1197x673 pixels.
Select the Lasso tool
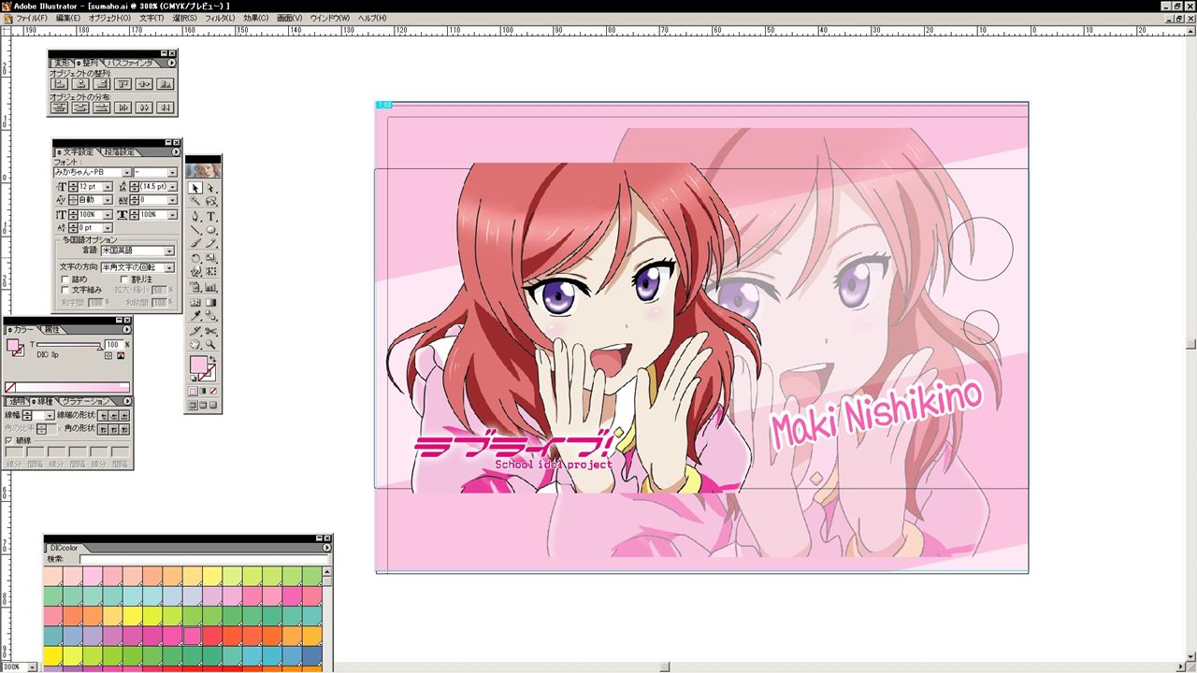(211, 201)
